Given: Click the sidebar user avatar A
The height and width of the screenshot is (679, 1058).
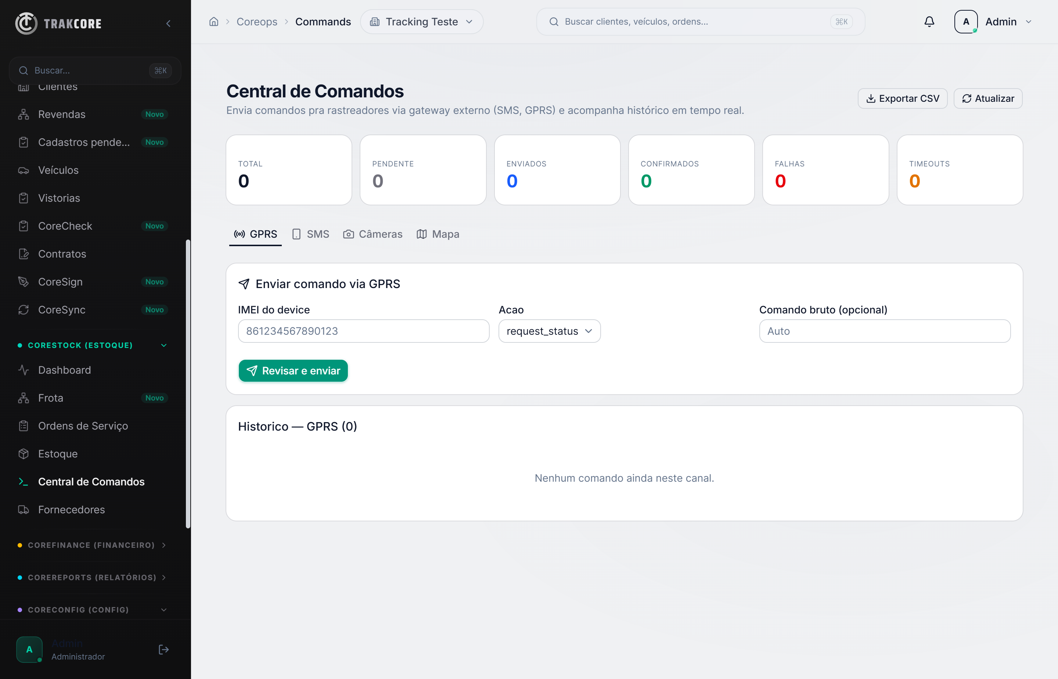Looking at the screenshot, I should (29, 650).
